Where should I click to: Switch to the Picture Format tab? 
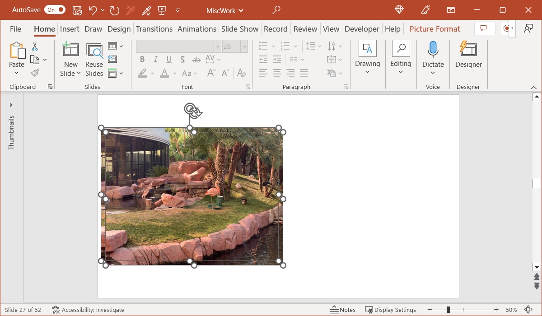coord(435,28)
